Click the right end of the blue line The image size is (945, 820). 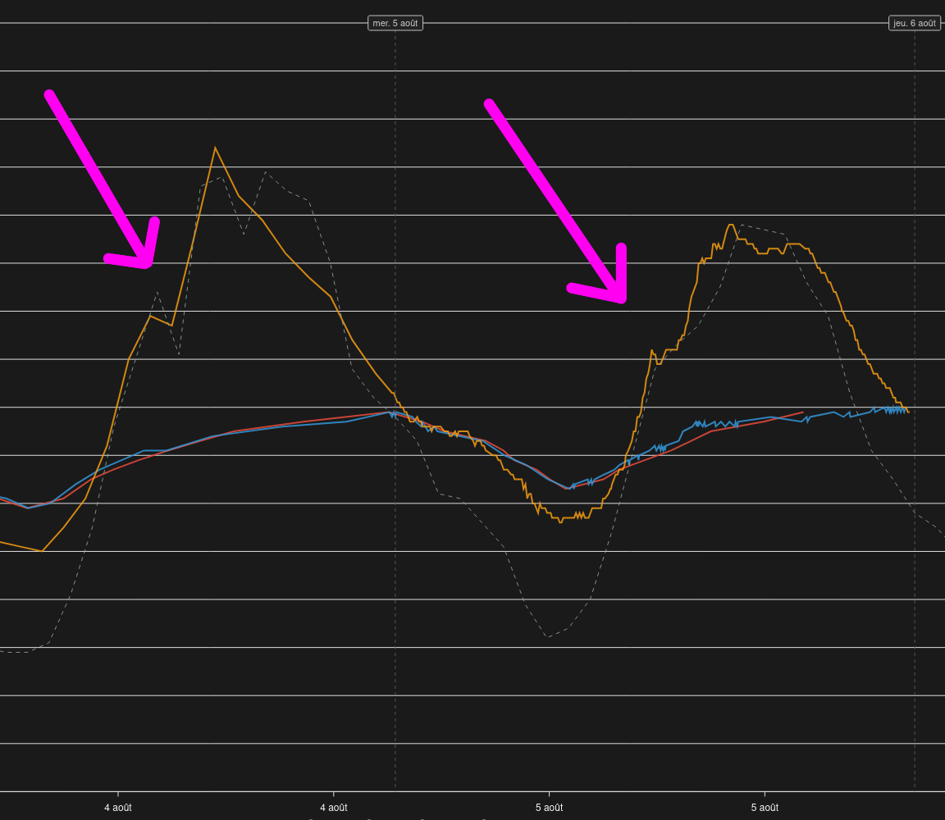pos(907,411)
